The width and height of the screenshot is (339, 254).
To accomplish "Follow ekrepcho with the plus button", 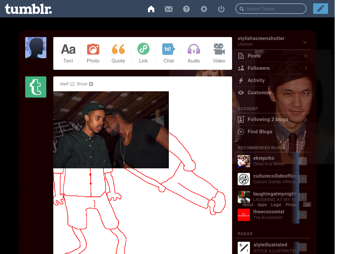I will (x=303, y=161).
